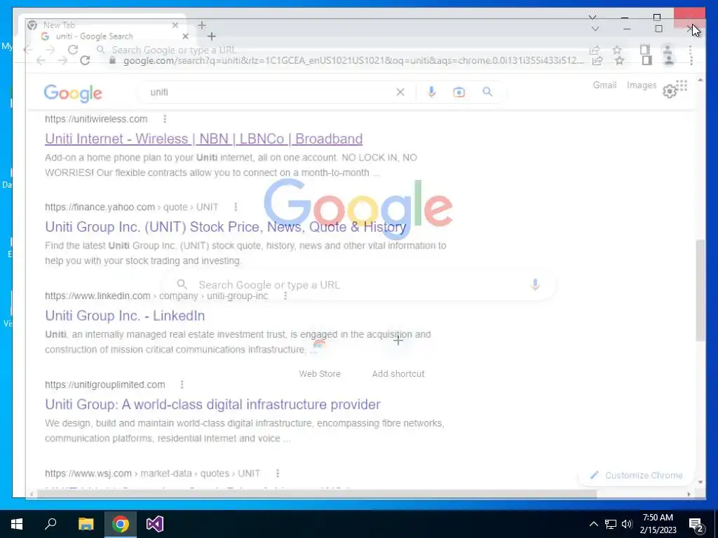Expand the tab search chevron in the uniti window title bar
This screenshot has width=718, height=538.
coord(595,29)
